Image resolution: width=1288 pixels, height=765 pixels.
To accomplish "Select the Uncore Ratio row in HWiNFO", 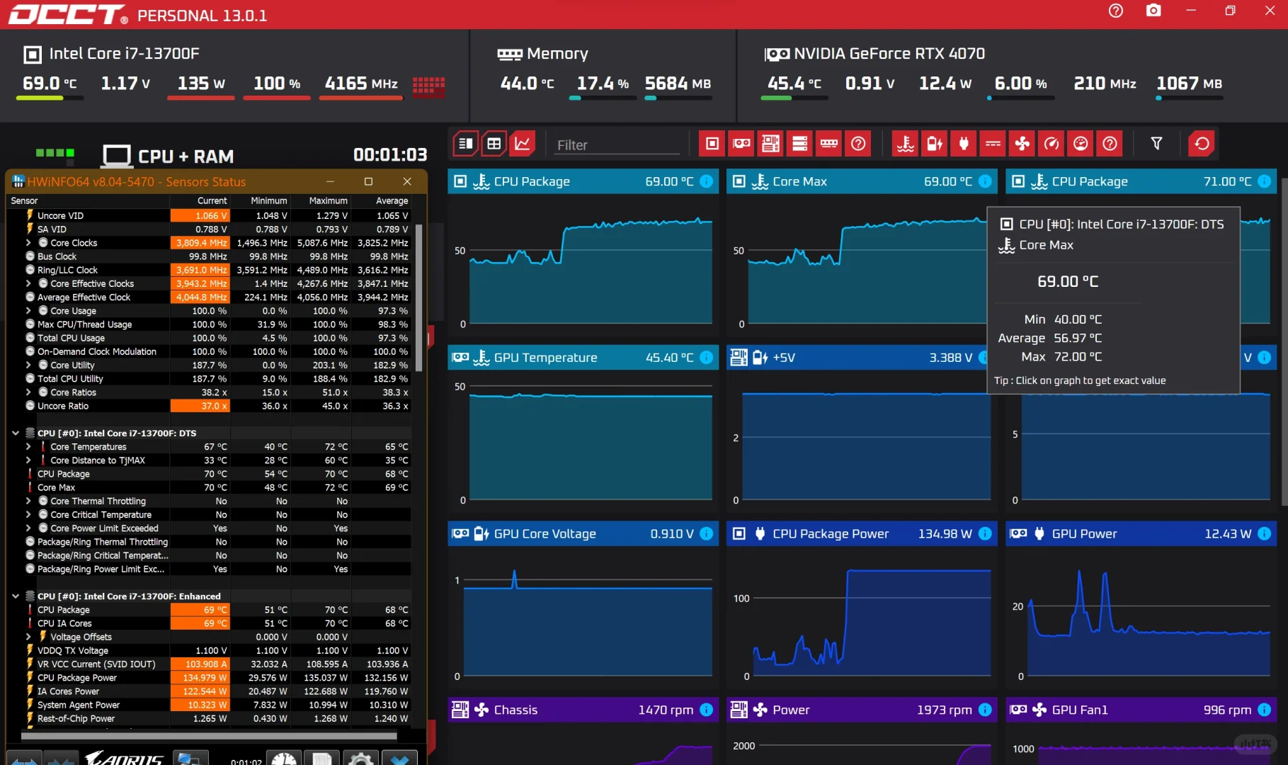I will click(x=209, y=406).
